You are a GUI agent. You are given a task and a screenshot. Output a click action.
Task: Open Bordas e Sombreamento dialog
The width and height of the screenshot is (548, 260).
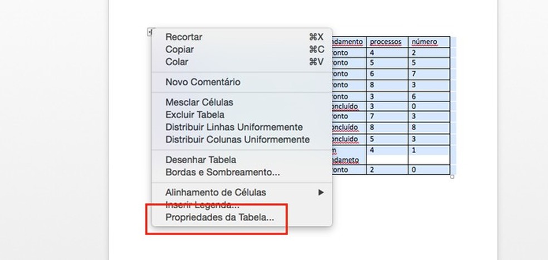pyautogui.click(x=222, y=172)
